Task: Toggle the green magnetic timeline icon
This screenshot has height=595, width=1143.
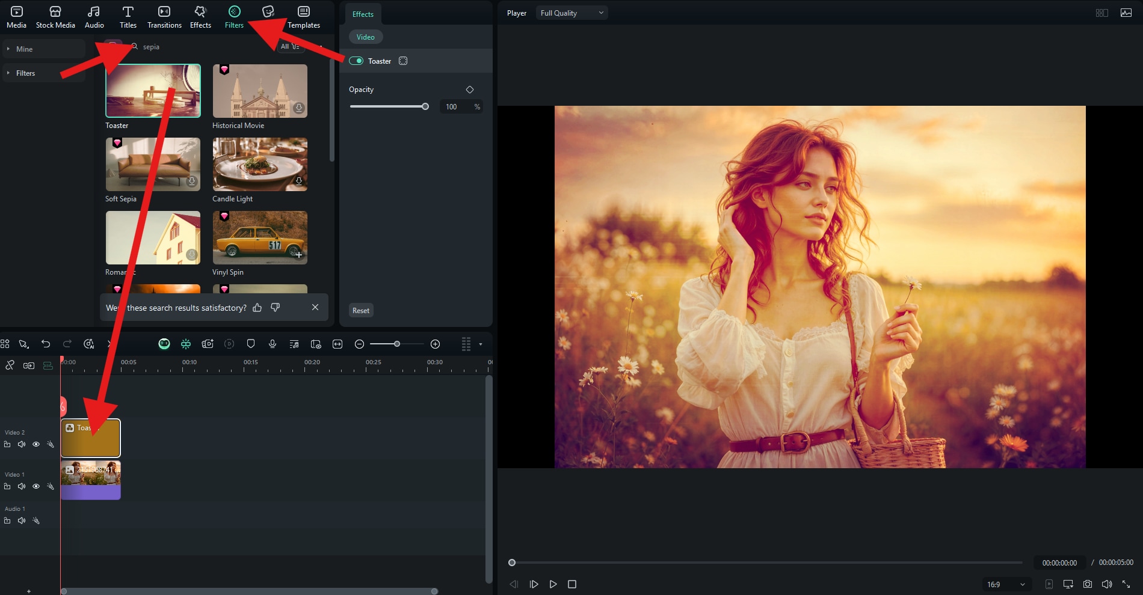Action: click(x=48, y=365)
